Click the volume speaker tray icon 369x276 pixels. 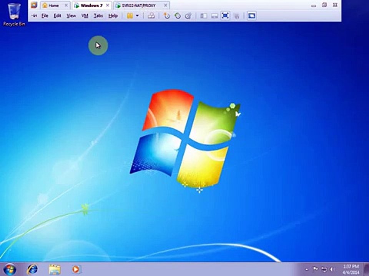pos(332,269)
